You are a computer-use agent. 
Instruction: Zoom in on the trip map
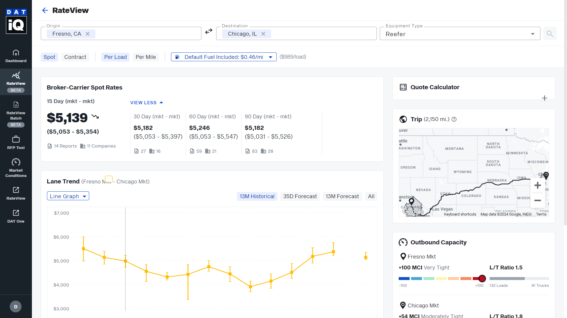(x=538, y=185)
